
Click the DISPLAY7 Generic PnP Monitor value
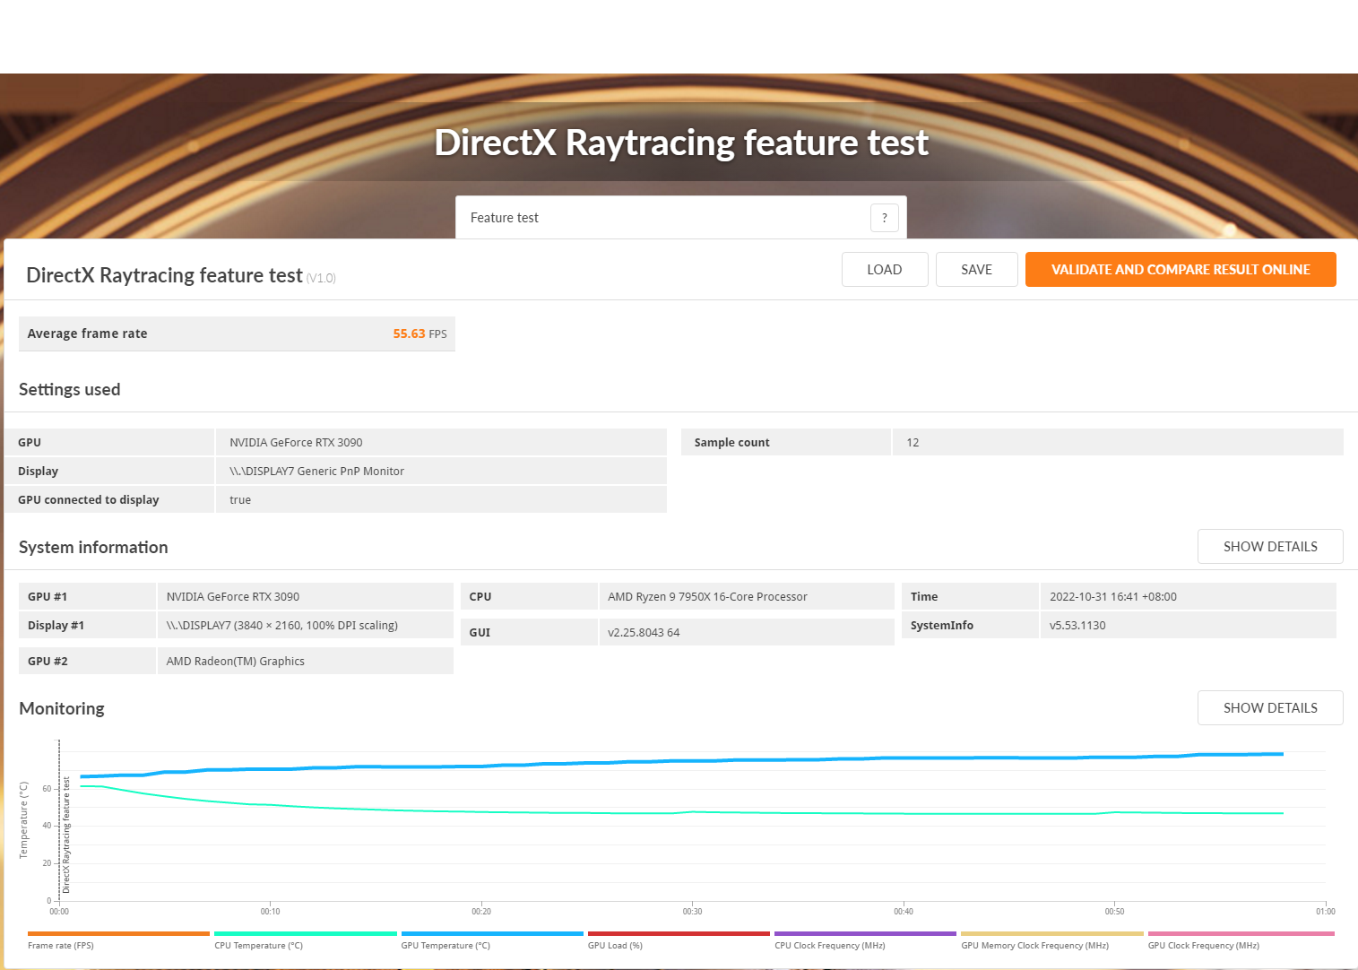(316, 471)
